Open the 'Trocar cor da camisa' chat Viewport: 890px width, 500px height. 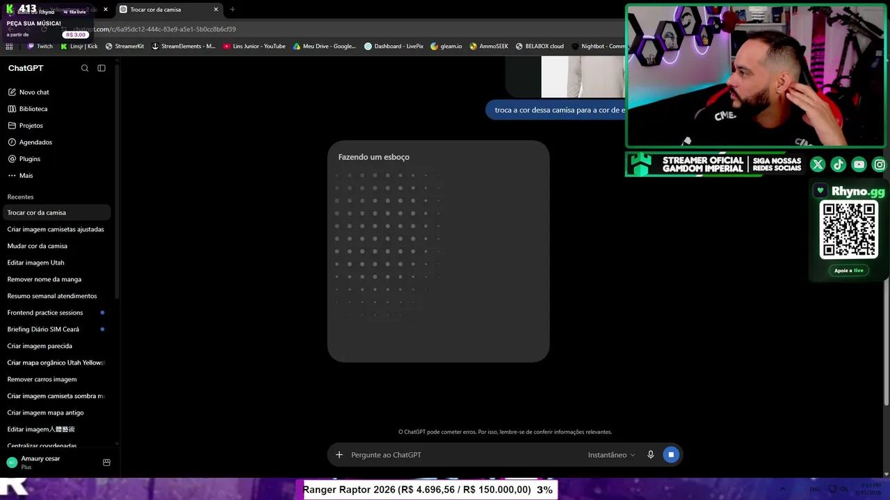click(56, 212)
